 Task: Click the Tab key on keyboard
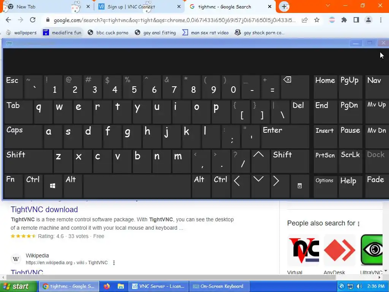click(x=18, y=111)
